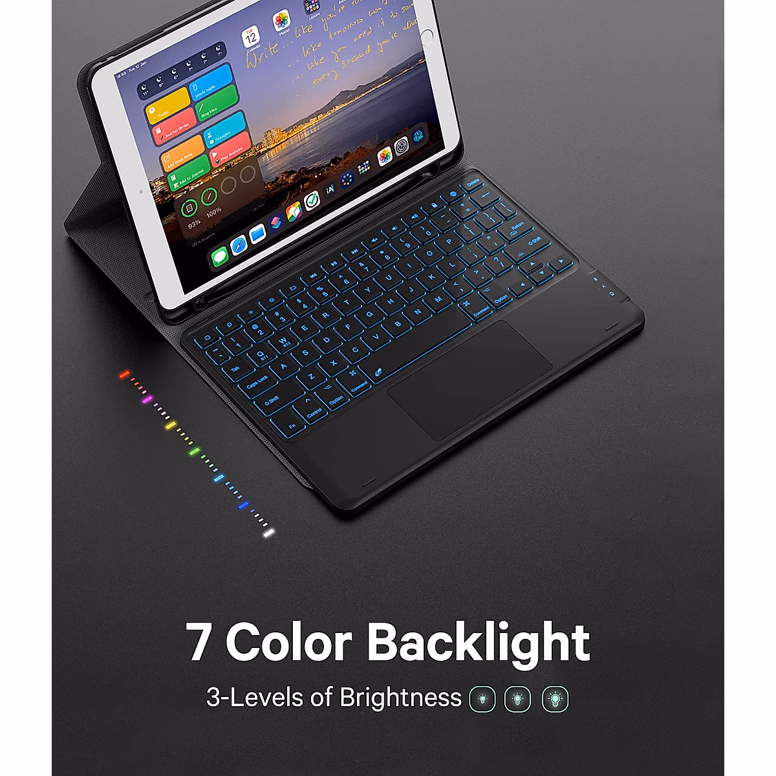The width and height of the screenshot is (776, 776).
Task: Run the Blog Idea shortcut widget
Action: click(217, 103)
